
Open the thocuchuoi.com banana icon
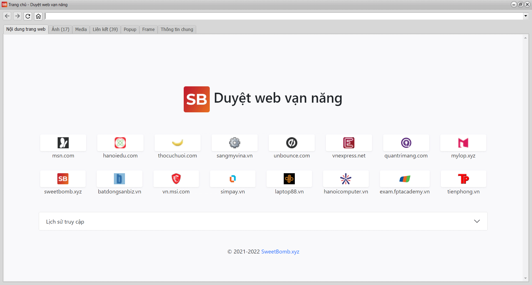[x=177, y=143]
